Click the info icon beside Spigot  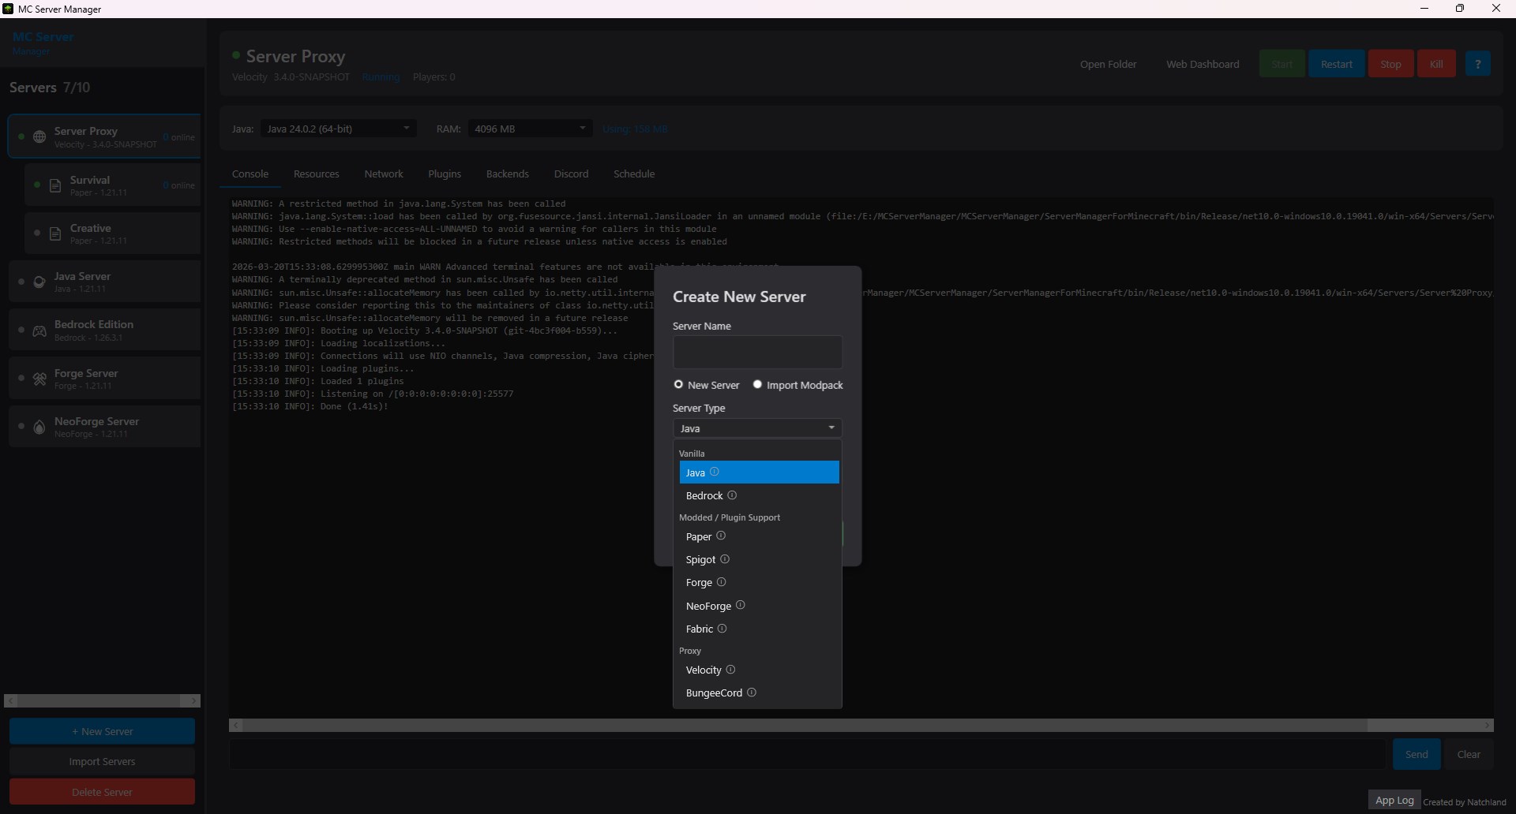[x=725, y=559]
